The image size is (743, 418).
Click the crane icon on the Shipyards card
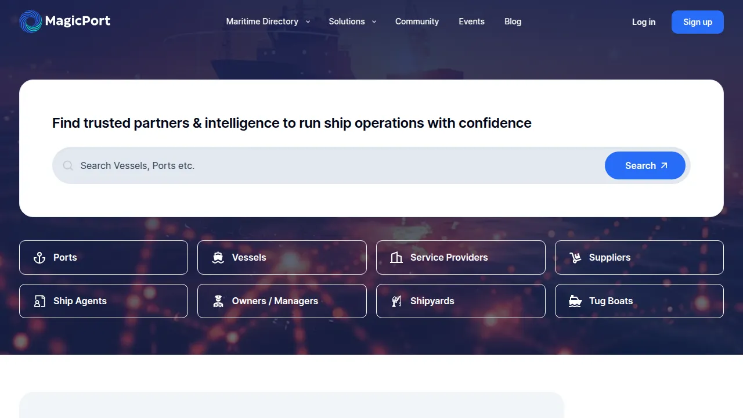(396, 301)
